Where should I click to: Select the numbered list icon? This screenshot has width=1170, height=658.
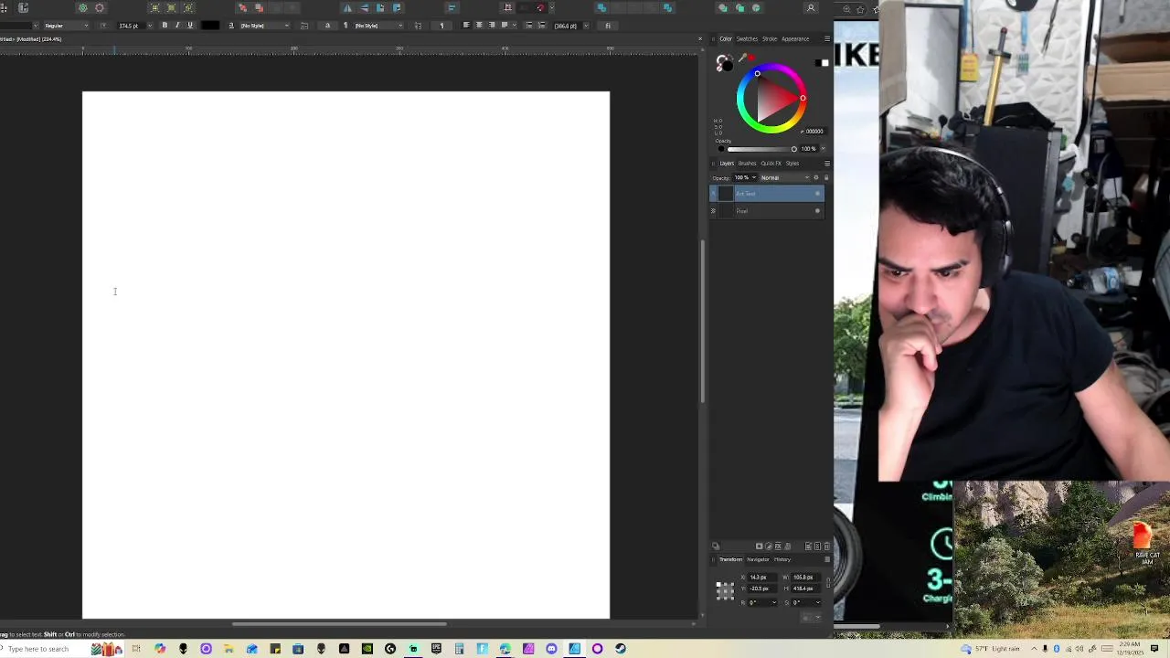(x=541, y=25)
